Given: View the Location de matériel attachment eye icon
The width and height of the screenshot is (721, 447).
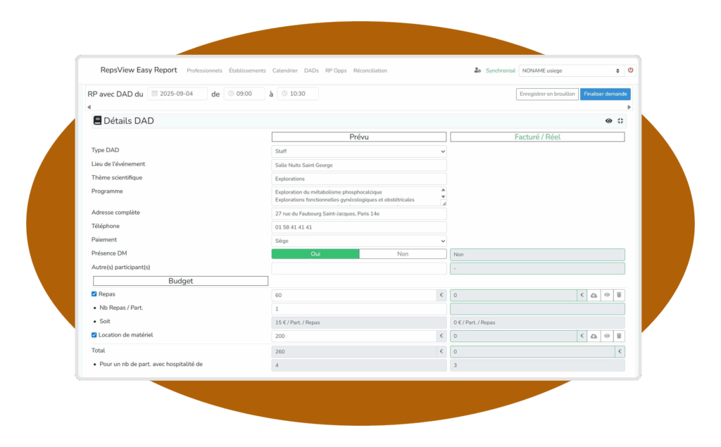Looking at the screenshot, I should 606,336.
